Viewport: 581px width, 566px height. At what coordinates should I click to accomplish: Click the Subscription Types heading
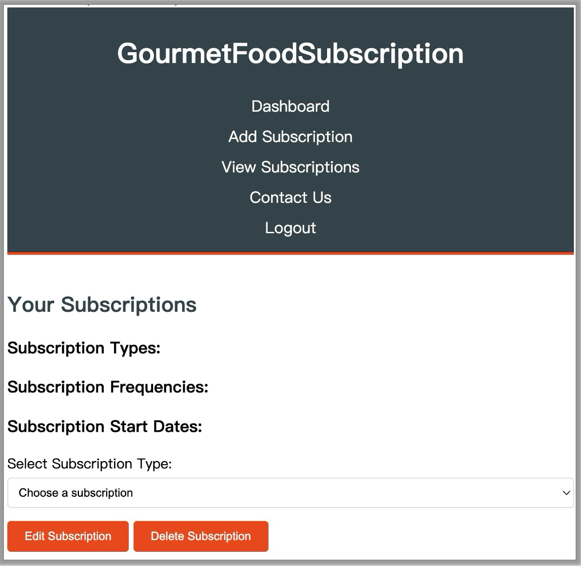84,348
